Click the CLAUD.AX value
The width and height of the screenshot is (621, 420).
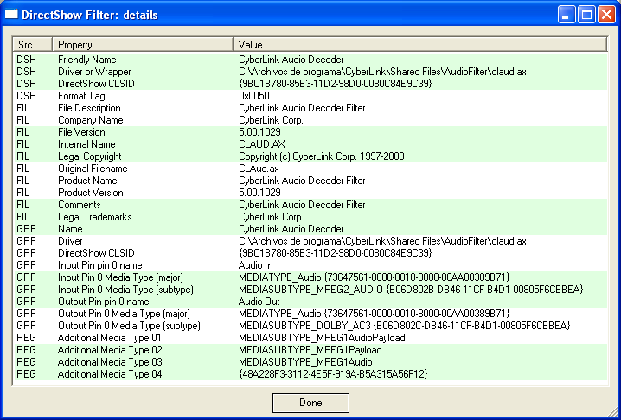point(262,144)
